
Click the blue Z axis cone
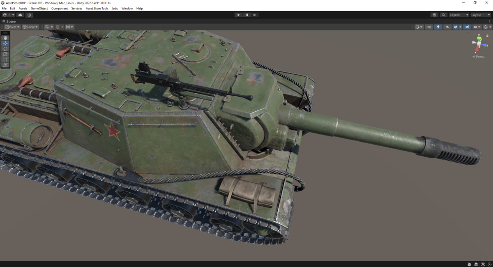pos(485,44)
